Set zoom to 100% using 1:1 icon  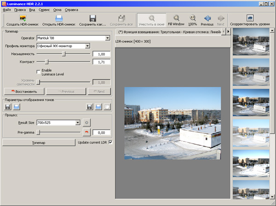(x=192, y=18)
